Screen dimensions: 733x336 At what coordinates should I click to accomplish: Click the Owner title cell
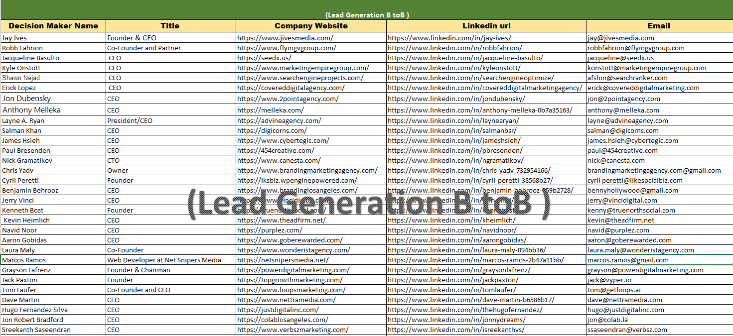pos(171,170)
